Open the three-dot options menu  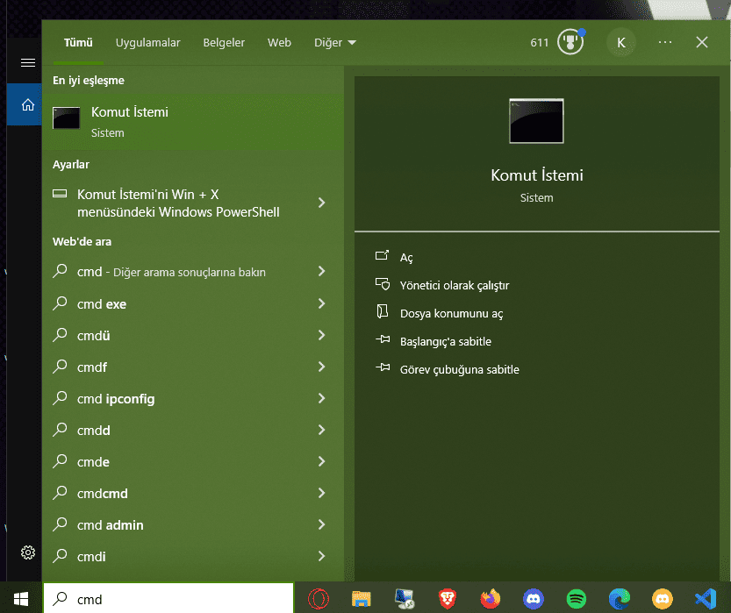tap(665, 42)
